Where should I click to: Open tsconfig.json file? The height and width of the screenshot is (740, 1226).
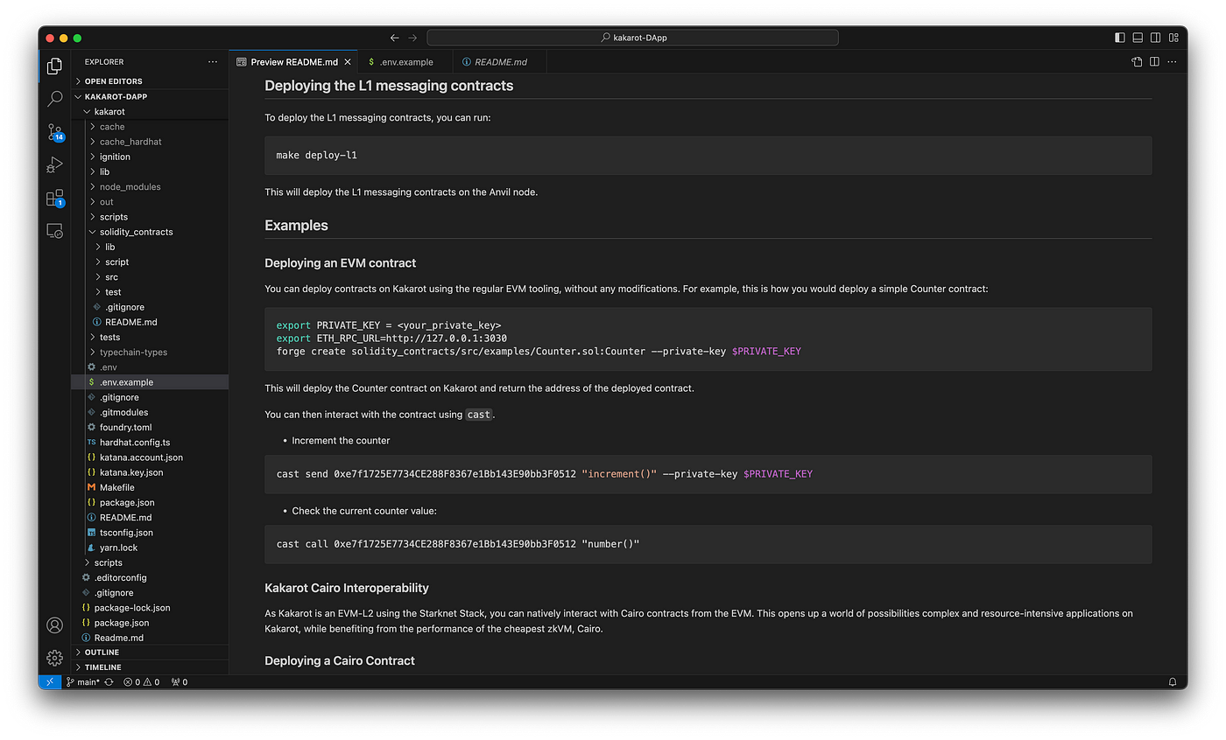point(150,532)
